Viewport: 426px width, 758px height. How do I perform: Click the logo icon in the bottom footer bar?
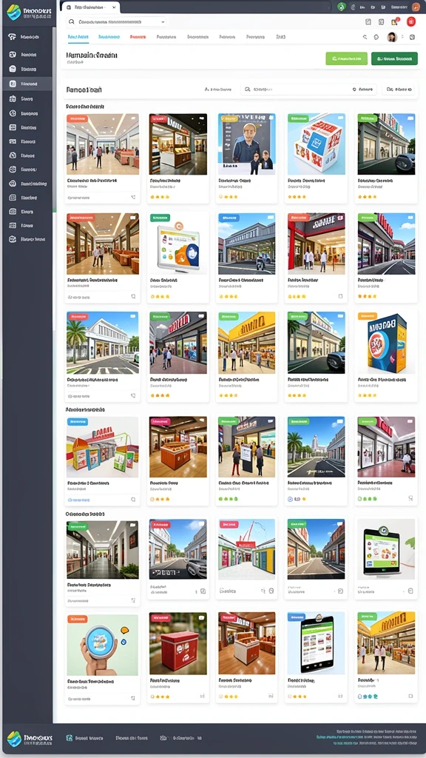[x=14, y=739]
